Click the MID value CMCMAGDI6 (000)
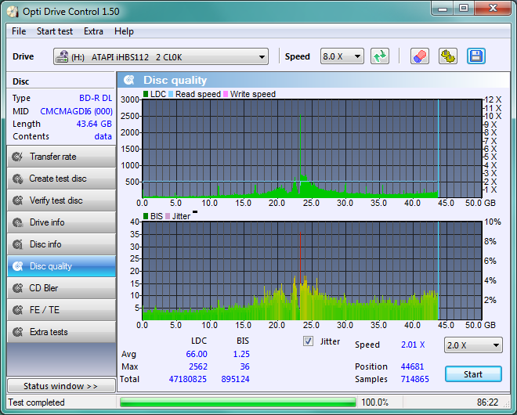 click(x=76, y=111)
